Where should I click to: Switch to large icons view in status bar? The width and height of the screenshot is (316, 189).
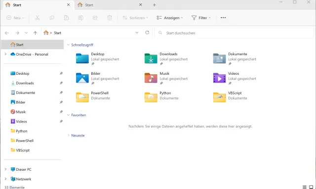311,187
